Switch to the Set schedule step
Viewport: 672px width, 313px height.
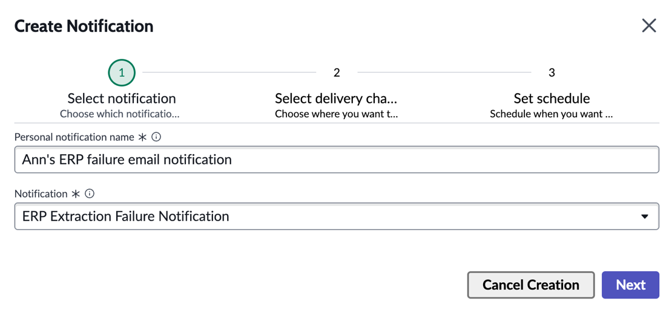click(x=552, y=98)
